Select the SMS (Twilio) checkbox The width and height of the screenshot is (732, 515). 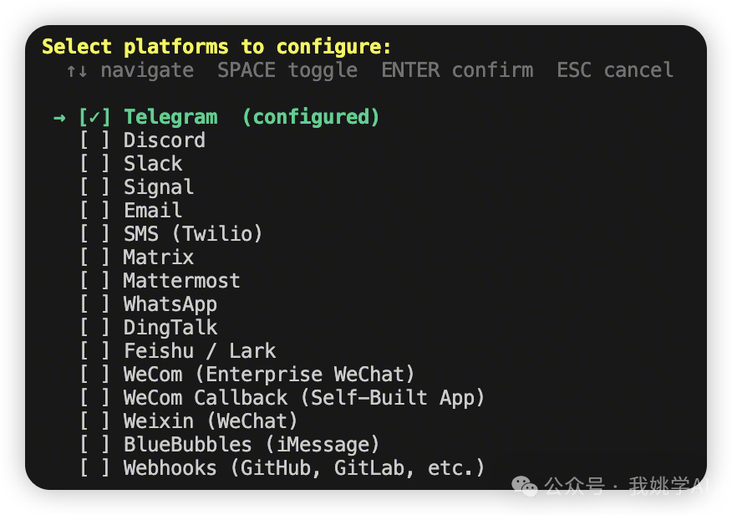(x=94, y=234)
